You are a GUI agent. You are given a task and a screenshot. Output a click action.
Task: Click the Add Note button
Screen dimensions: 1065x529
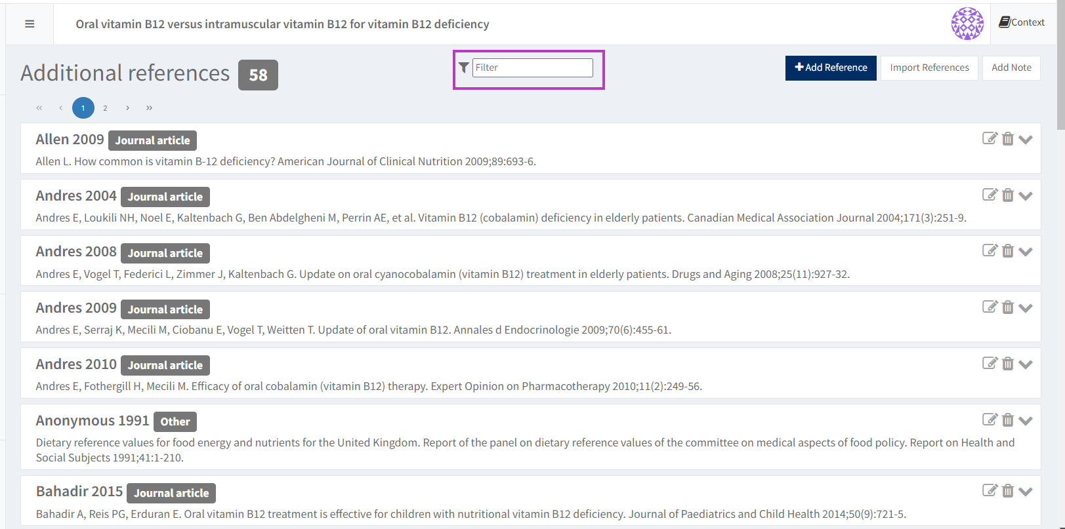click(x=1011, y=68)
